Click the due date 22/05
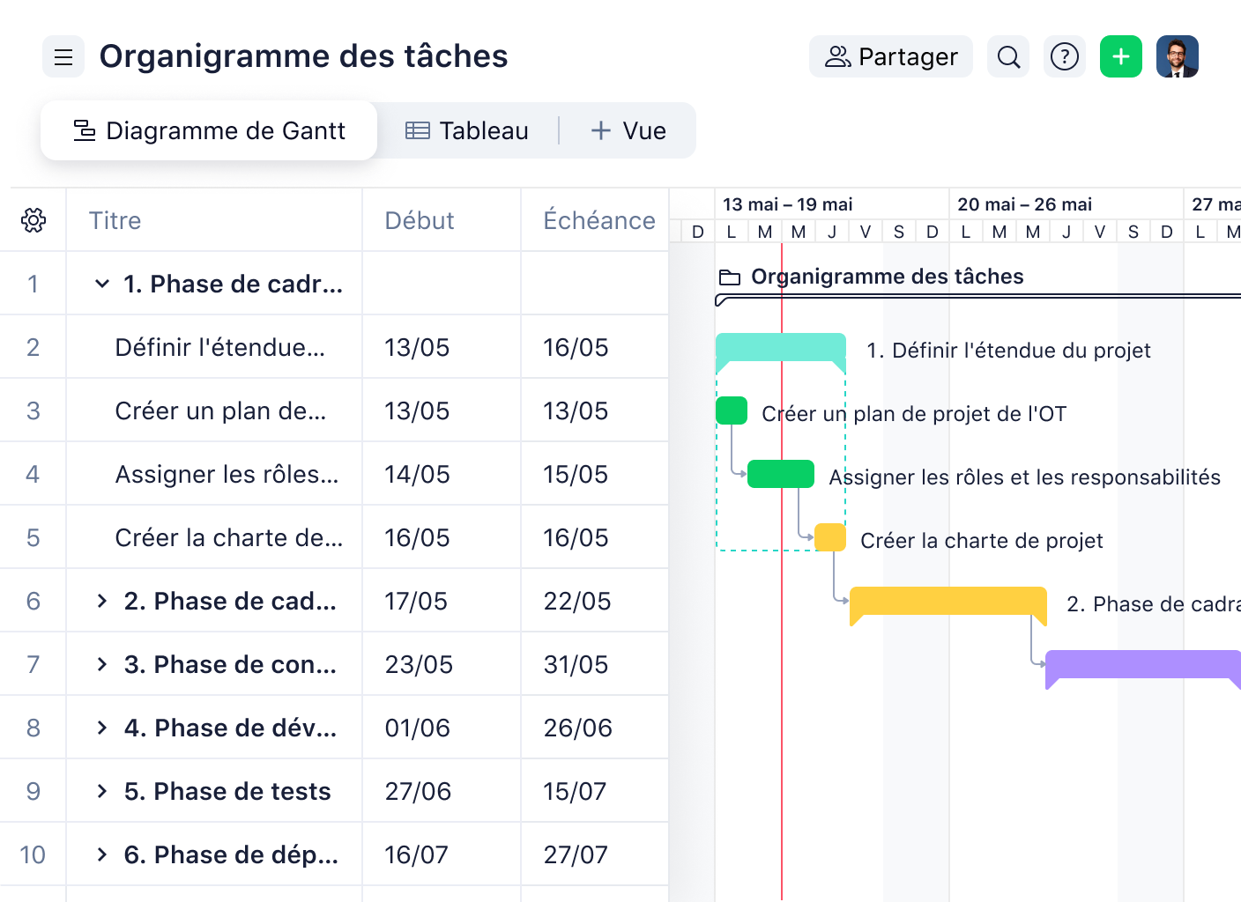Viewport: 1241px width, 902px height. [577, 602]
